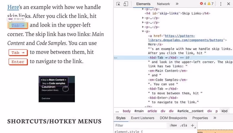
Task: Open the DevTools three-dot menu
Action: click(221, 4)
